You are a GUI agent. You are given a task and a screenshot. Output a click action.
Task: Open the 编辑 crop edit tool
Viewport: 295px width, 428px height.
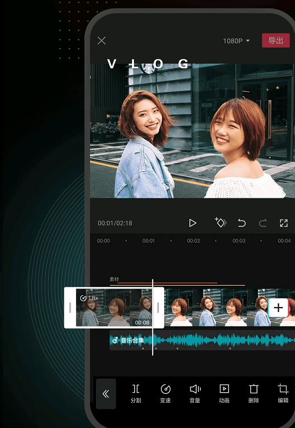click(x=283, y=393)
